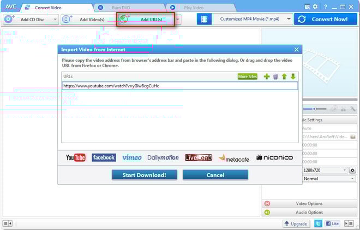Click Start Download! button

[145, 175]
